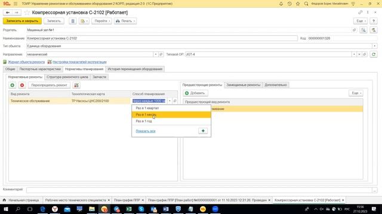Open the document list icon next to Записать
Image resolution: width=382 pixels, height=214 pixels.
pyautogui.click(x=73, y=21)
